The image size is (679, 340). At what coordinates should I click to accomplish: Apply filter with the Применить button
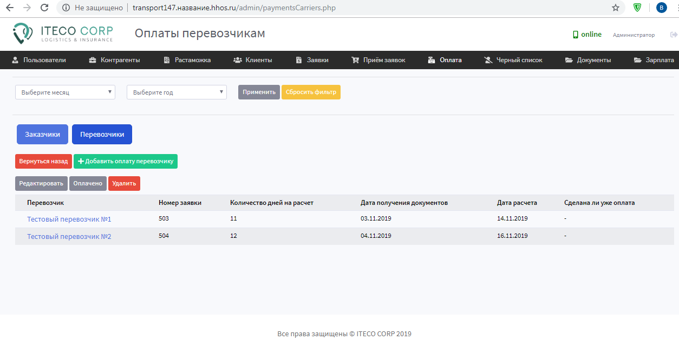(259, 92)
